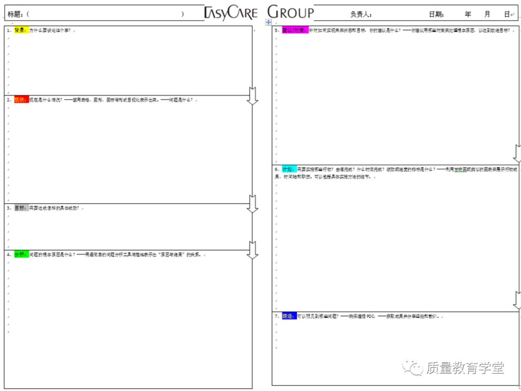Click the 质量教育学堂 watermark text
521x391 pixels.
click(x=465, y=368)
